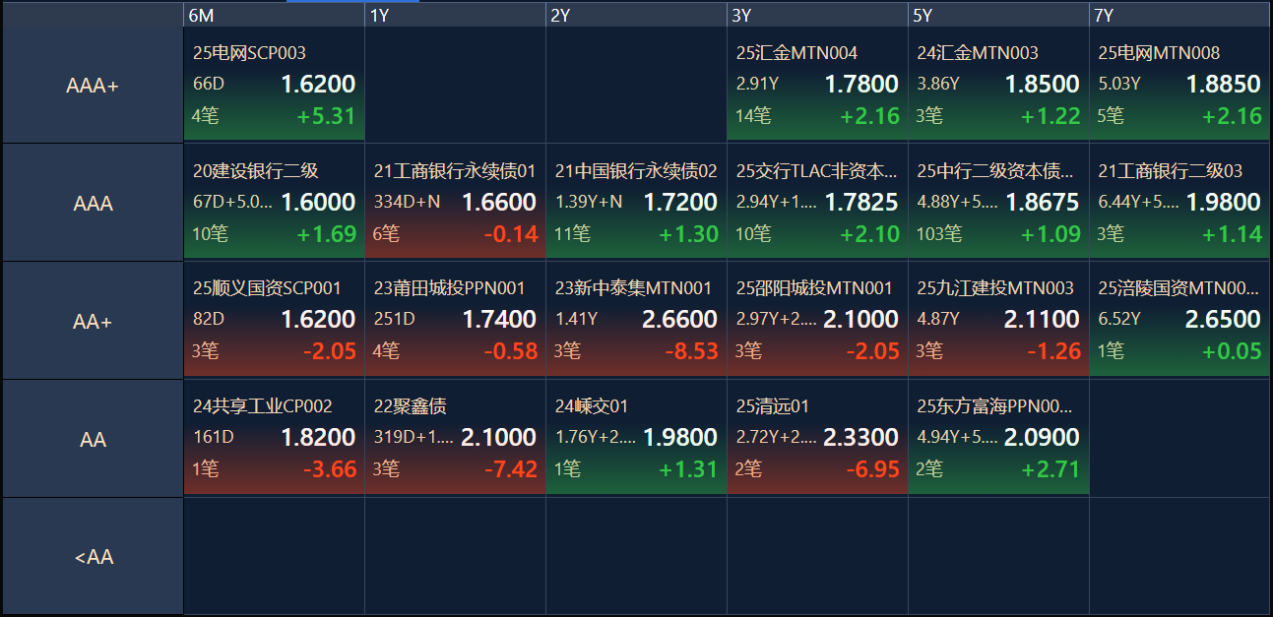Open the 25中行二级资本债 bond card
The width and height of the screenshot is (1273, 617).
pyautogui.click(x=998, y=202)
